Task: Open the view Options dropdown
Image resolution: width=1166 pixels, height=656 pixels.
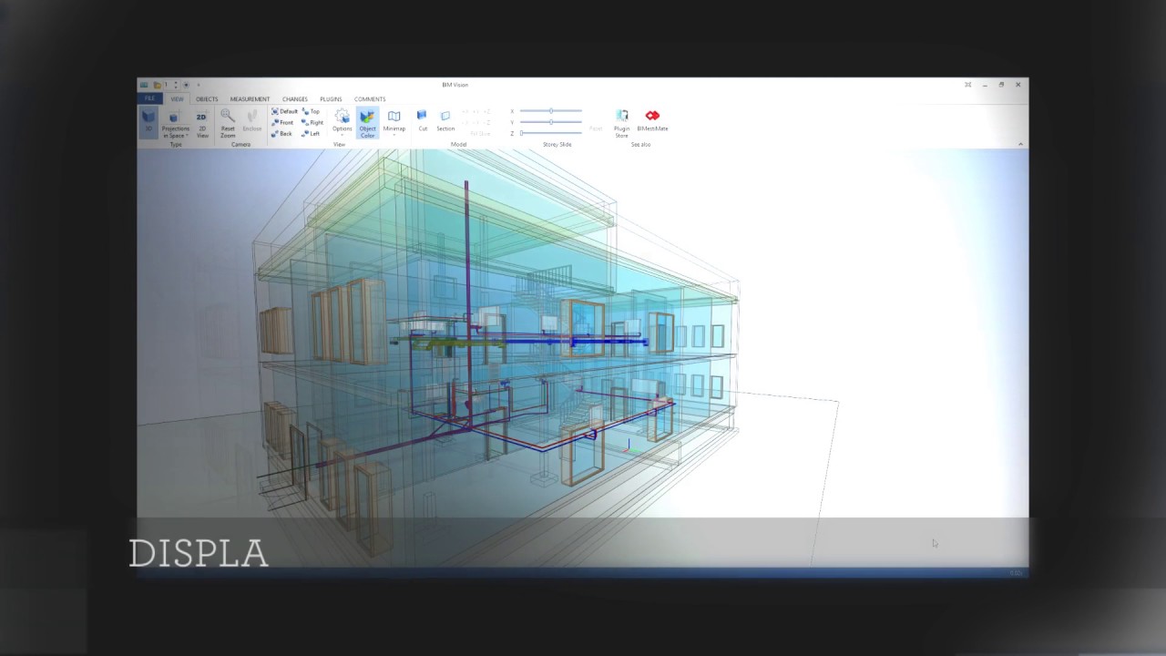Action: (342, 123)
